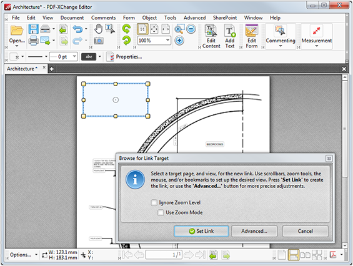Open the Options dropdown in status bar
Screen dimensions: 353x266
point(23,255)
